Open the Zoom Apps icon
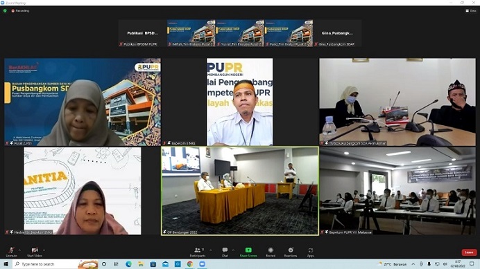 311,252
